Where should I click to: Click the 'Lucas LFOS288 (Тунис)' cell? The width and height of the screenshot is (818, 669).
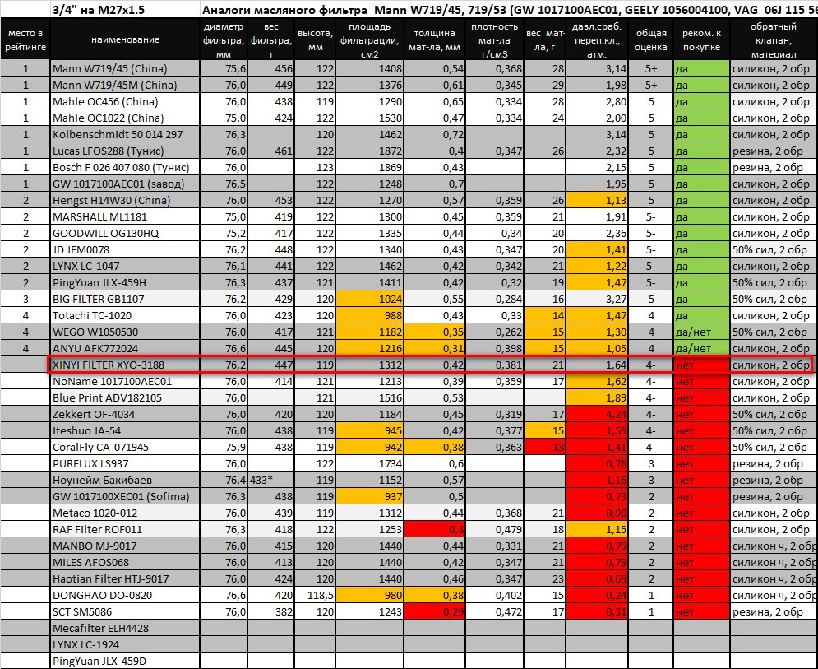pyautogui.click(x=125, y=151)
